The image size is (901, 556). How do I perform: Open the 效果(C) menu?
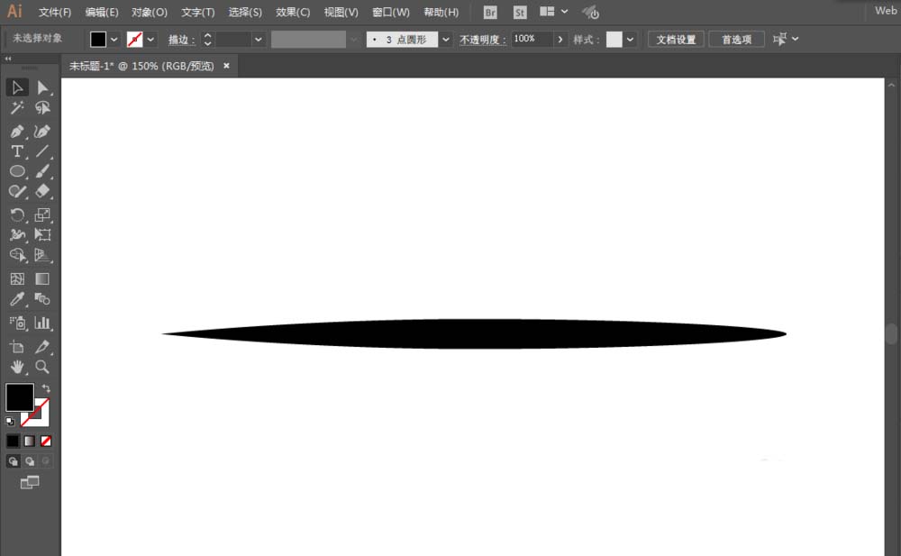tap(293, 13)
